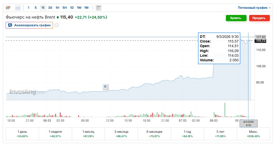
Task: Click the info icon beside Анализировать график
Action: point(57,25)
